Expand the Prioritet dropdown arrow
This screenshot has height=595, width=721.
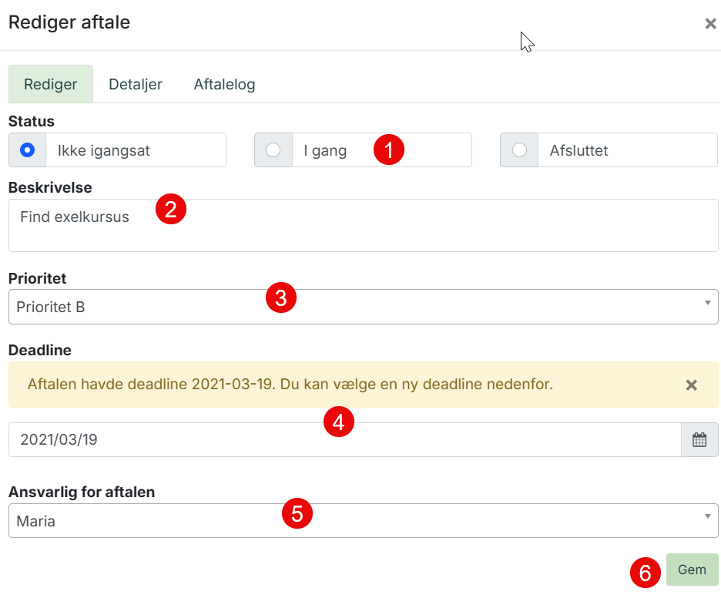[708, 303]
